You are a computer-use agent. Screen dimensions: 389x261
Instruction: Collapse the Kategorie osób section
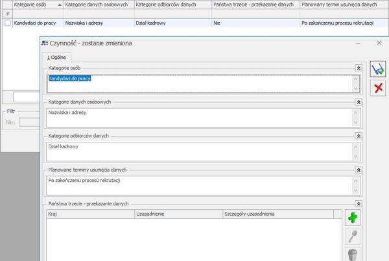[357, 67]
